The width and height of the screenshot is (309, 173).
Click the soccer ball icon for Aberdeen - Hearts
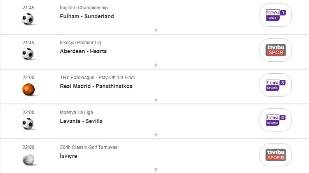tap(28, 54)
